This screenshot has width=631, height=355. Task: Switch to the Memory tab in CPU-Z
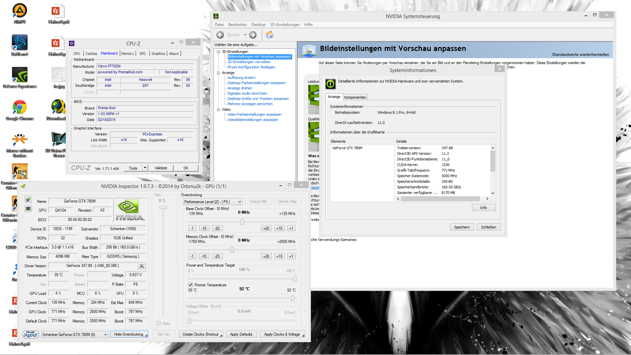click(x=128, y=54)
